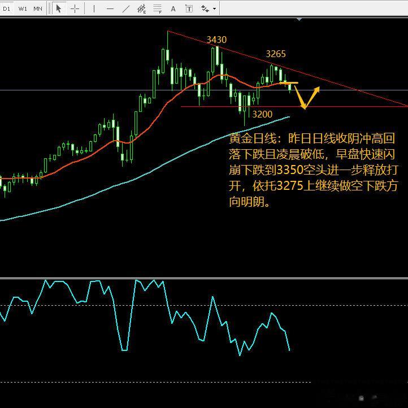Select the Fibonacci retracement tool

[158, 9]
